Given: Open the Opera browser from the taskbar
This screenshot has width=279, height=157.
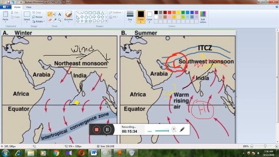Looking at the screenshot, I should [x=82, y=153].
